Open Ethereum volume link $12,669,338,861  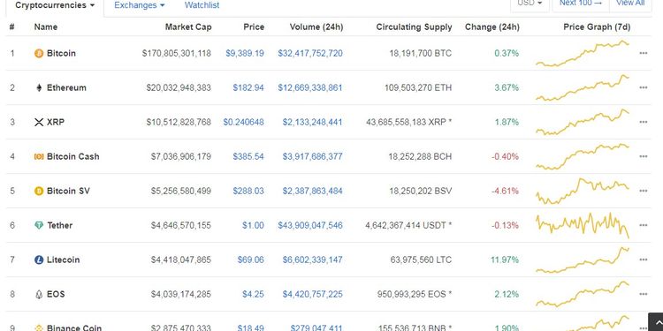click(x=310, y=87)
